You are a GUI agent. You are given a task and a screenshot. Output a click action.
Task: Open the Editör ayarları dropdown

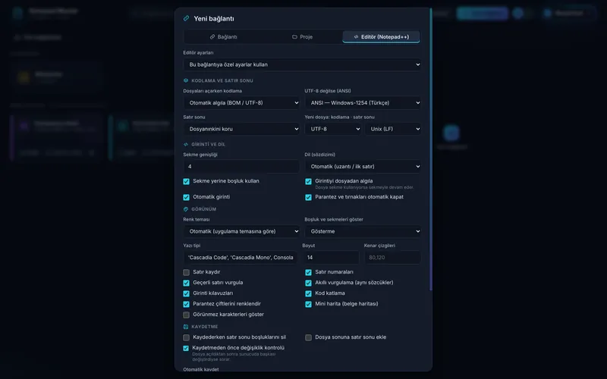[302, 64]
